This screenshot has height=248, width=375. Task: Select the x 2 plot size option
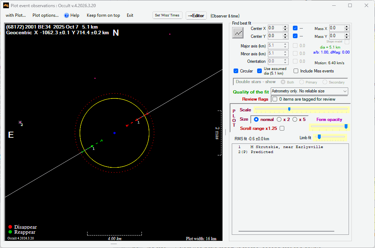coord(279,120)
